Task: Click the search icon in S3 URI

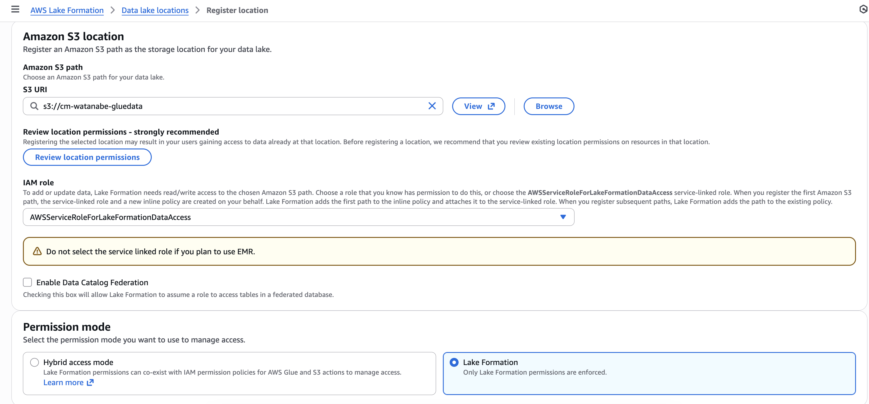Action: point(34,106)
